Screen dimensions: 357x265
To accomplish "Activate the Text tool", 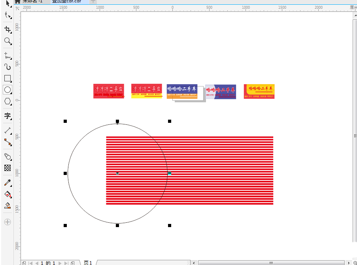I will [x=8, y=116].
